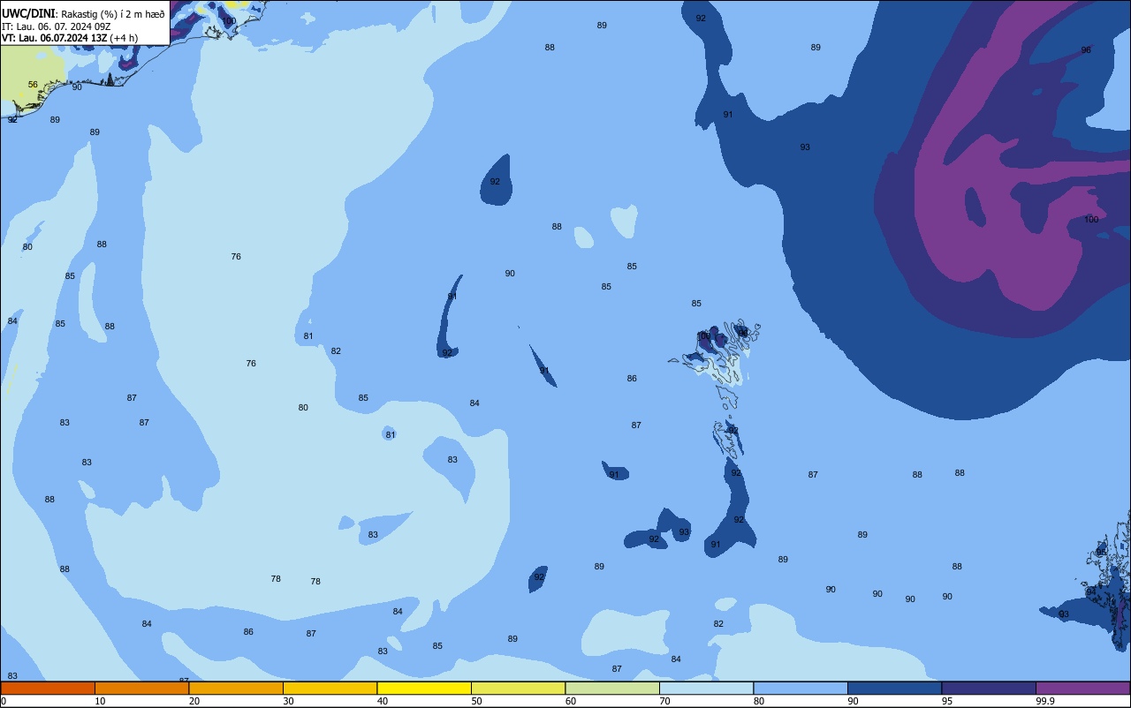
Task: Click the purple swatch above 99.9
Action: pos(1082,688)
